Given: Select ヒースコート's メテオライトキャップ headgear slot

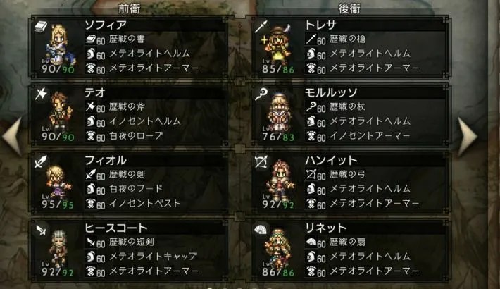Looking at the screenshot, I should coord(156,257).
